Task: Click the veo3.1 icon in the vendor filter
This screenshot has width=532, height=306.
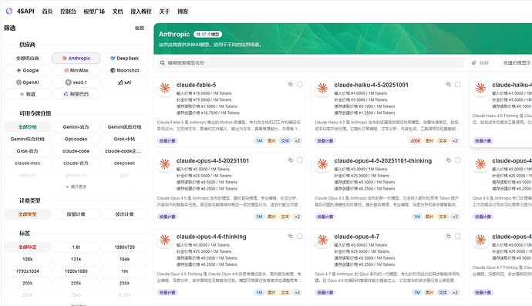Action: (68, 82)
